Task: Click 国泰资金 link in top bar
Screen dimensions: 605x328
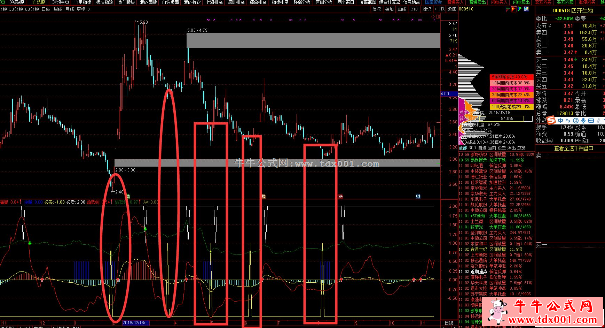Action: tap(433, 2)
